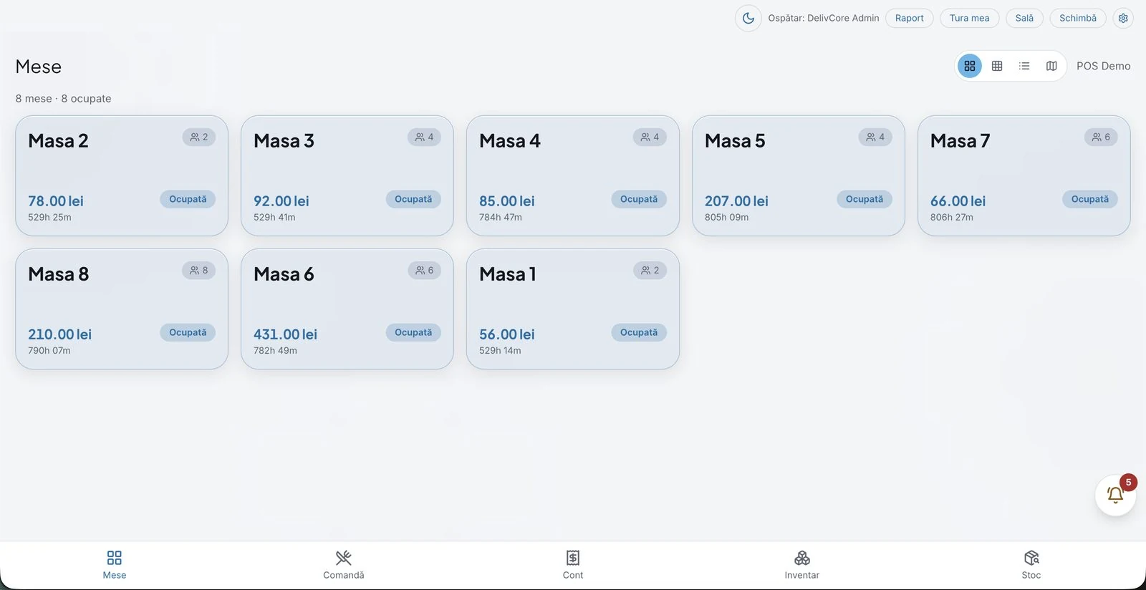The width and height of the screenshot is (1146, 590).
Task: Open the Stoc tab icon
Action: point(1031,558)
